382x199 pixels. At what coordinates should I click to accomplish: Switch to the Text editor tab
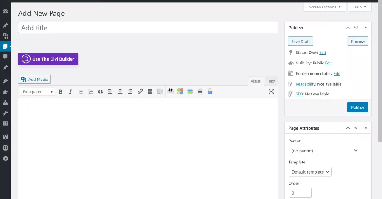[x=272, y=81]
